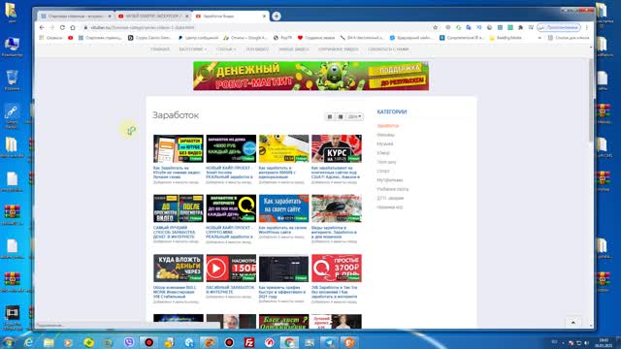
Task: Select the Спорт category link
Action: pos(383,171)
